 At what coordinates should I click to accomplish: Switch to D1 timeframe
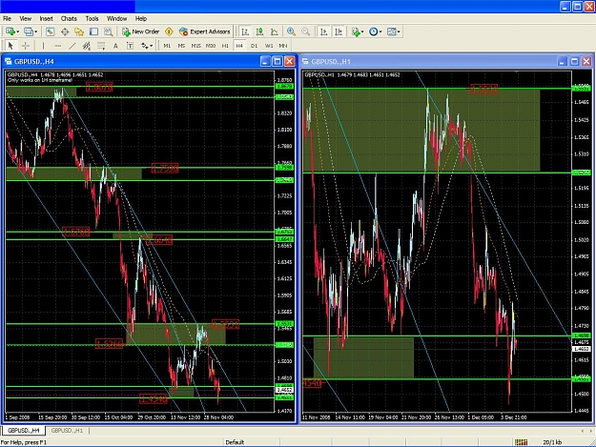[254, 46]
